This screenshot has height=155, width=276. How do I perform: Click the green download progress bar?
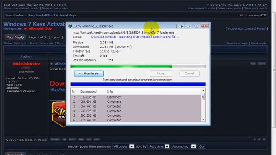pos(138,66)
